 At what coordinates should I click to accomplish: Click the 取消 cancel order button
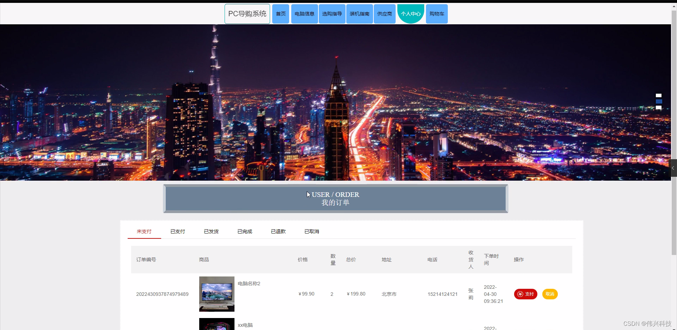[550, 294]
